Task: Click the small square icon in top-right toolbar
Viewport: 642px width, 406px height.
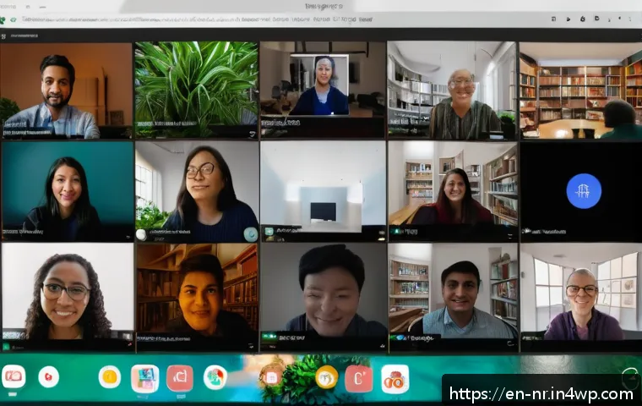Action: [x=553, y=19]
